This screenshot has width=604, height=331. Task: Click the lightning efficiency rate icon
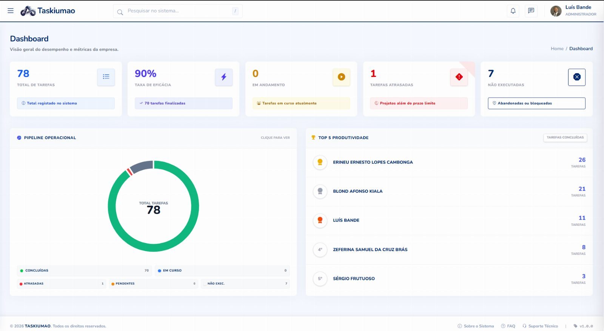click(x=224, y=77)
